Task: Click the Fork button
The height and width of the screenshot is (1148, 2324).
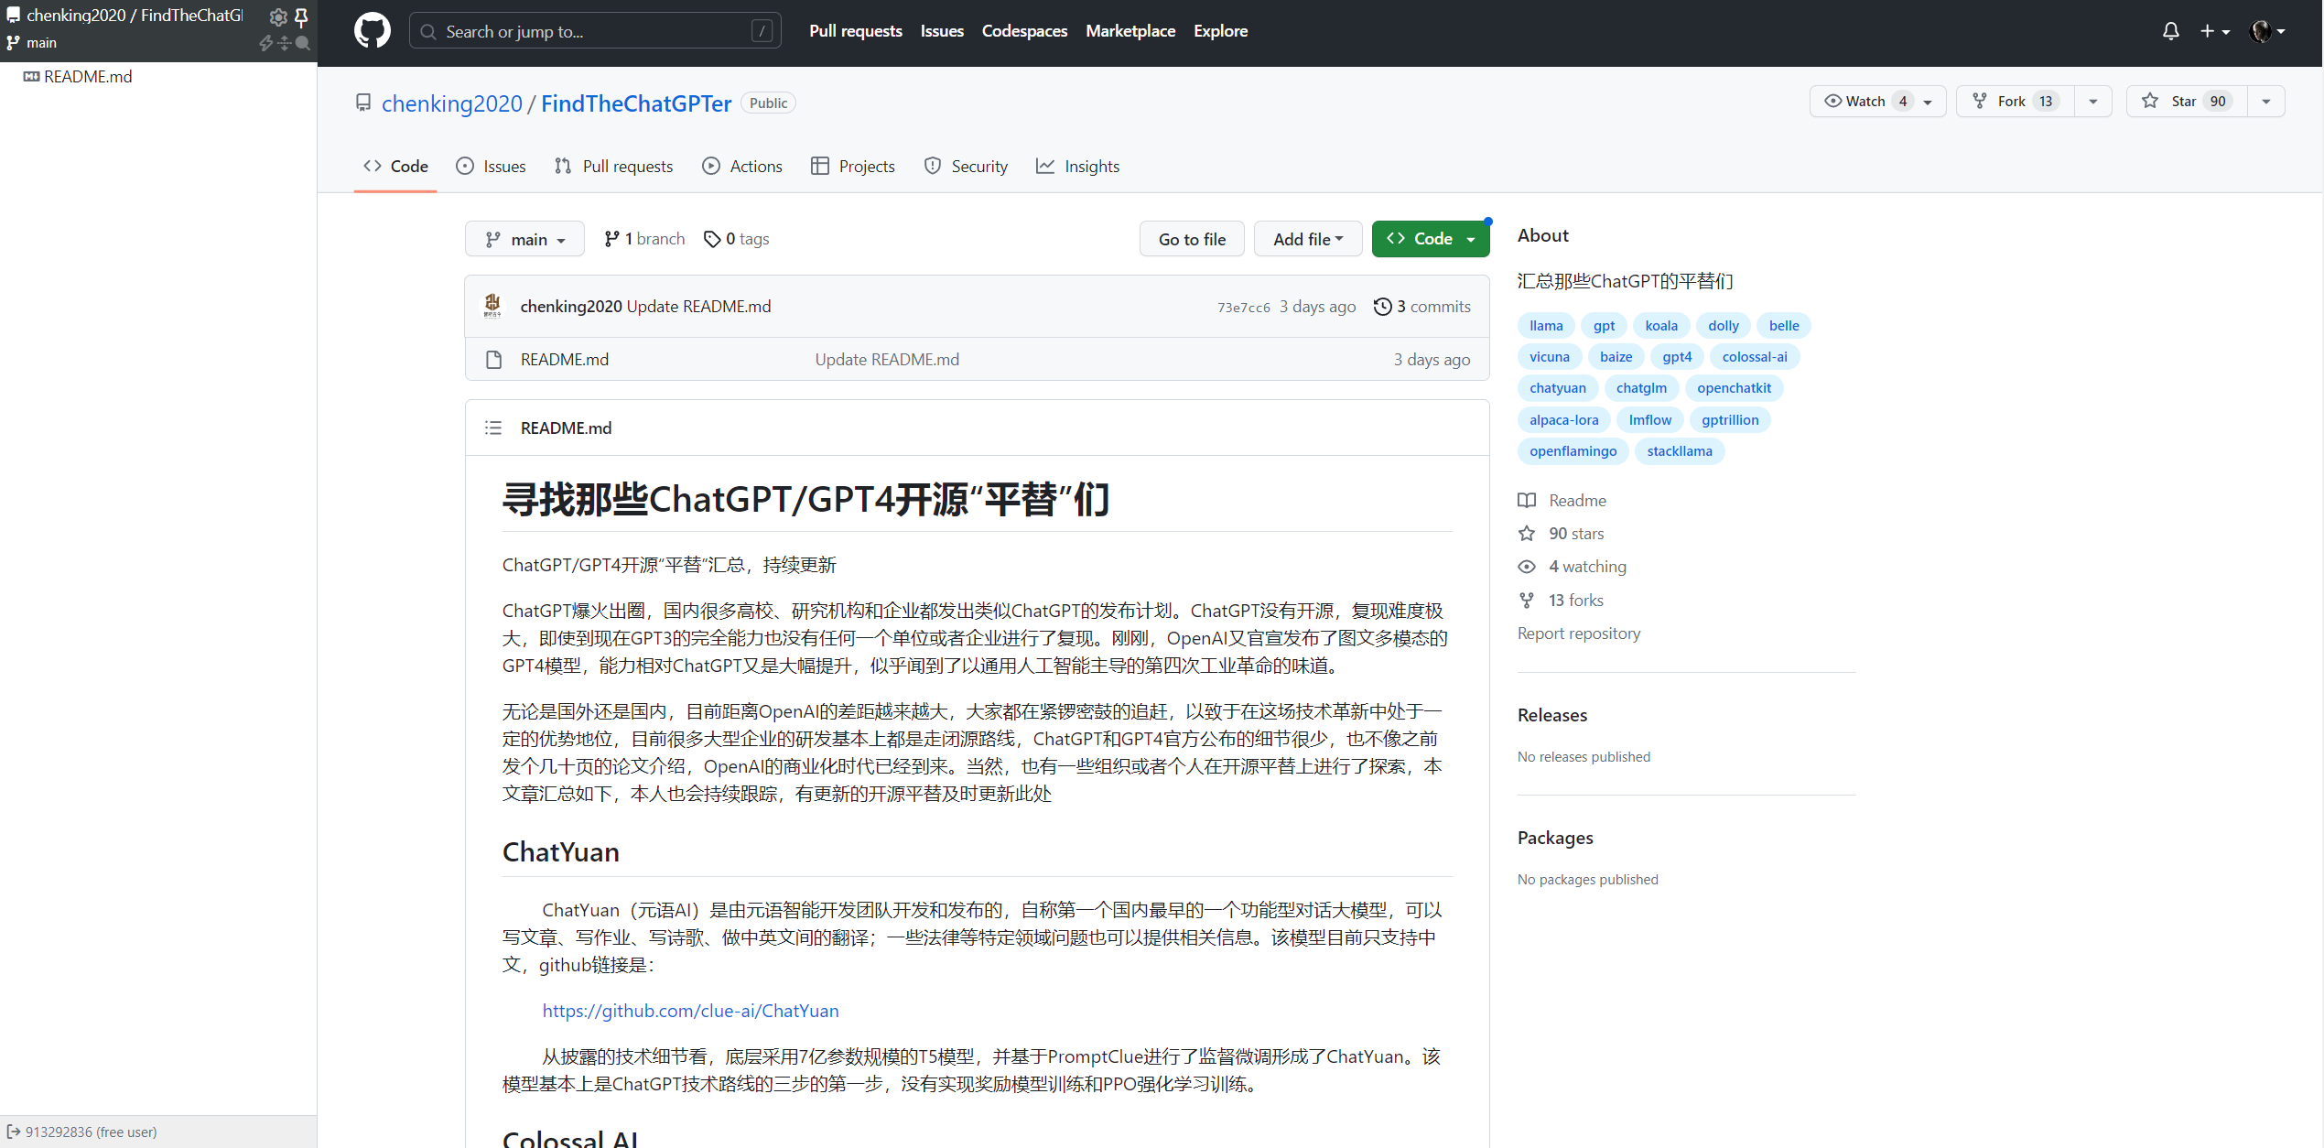Action: pyautogui.click(x=2015, y=101)
